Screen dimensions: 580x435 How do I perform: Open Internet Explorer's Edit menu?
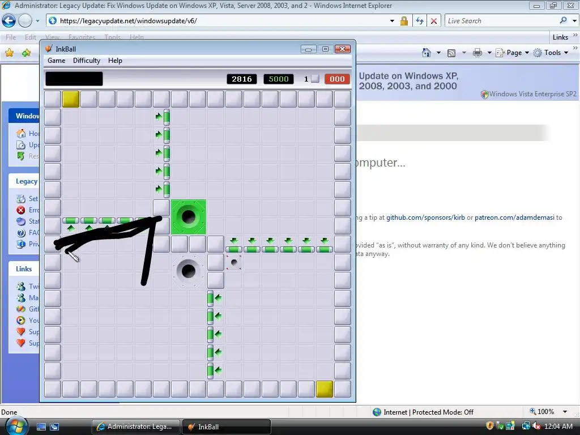coord(31,37)
